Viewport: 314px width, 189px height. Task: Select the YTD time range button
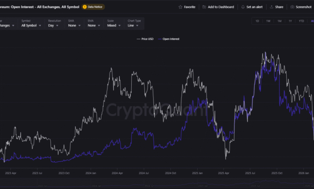click(302, 21)
